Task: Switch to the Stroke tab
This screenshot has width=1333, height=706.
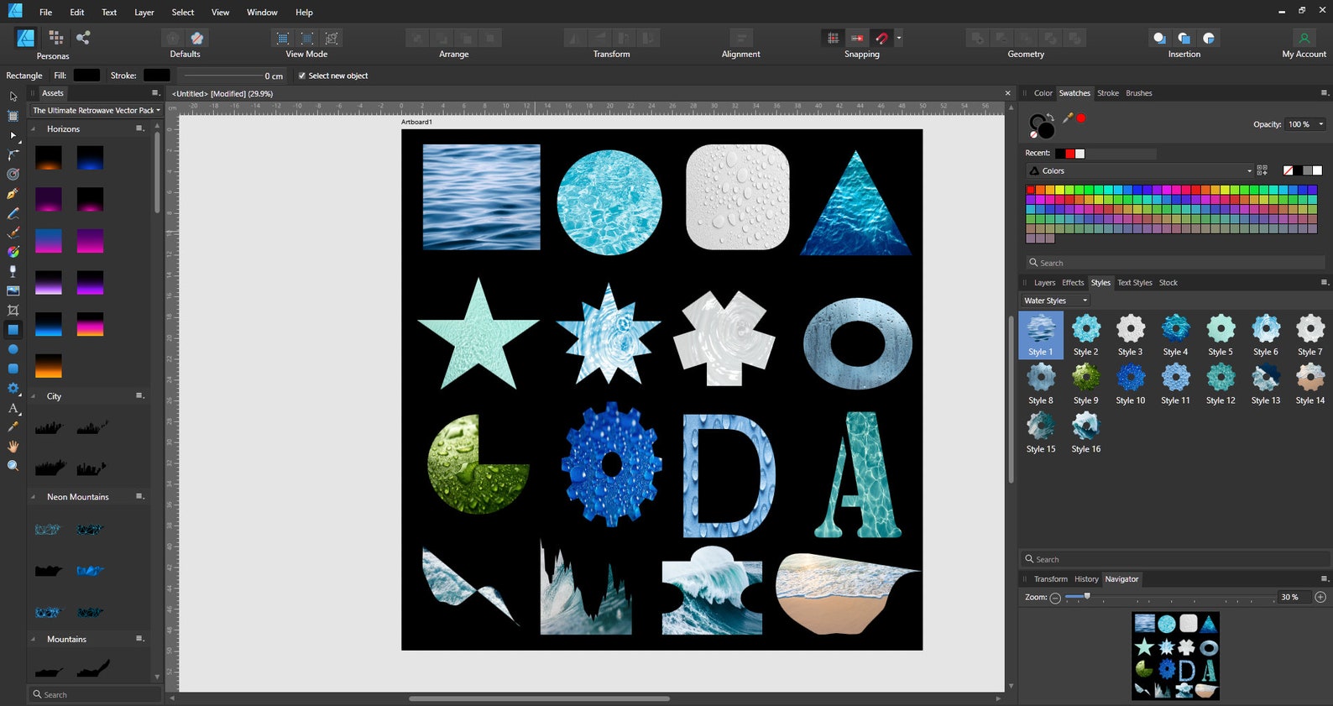Action: coord(1108,93)
